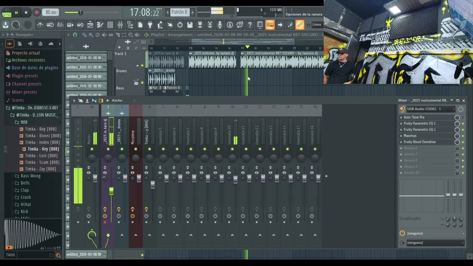Click the Pause transport button
This screenshot has height=266, width=473.
point(16,13)
